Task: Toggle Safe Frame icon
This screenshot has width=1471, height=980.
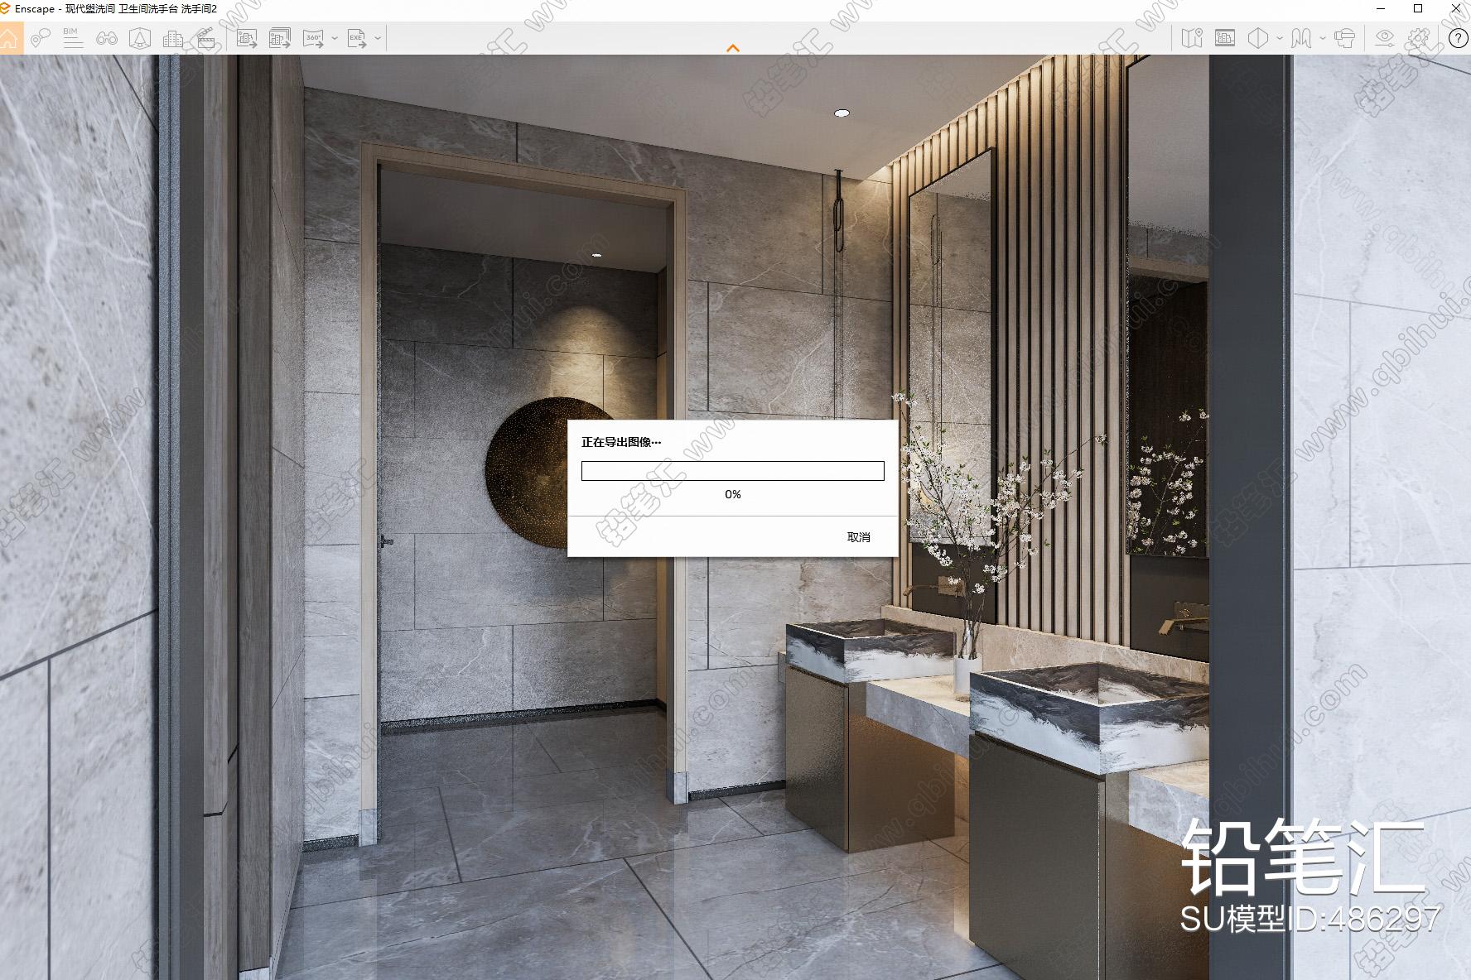Action: (x=1225, y=38)
